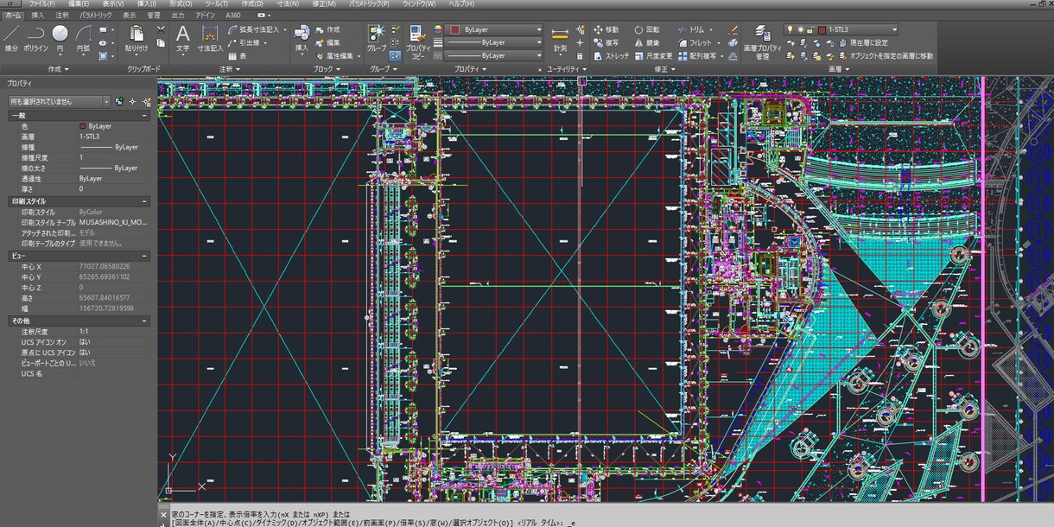Toggle layer freeze sun icon in layer dropdown
This screenshot has width=1054, height=527.
point(800,29)
